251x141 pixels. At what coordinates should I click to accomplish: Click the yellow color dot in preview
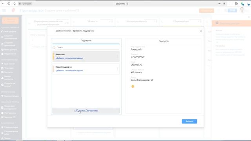click(133, 87)
